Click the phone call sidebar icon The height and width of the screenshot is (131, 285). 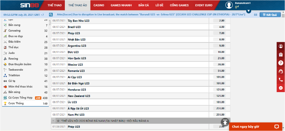pyautogui.click(x=281, y=80)
